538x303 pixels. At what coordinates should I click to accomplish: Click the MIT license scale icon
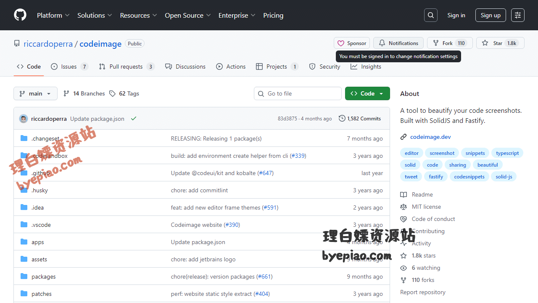pos(403,207)
